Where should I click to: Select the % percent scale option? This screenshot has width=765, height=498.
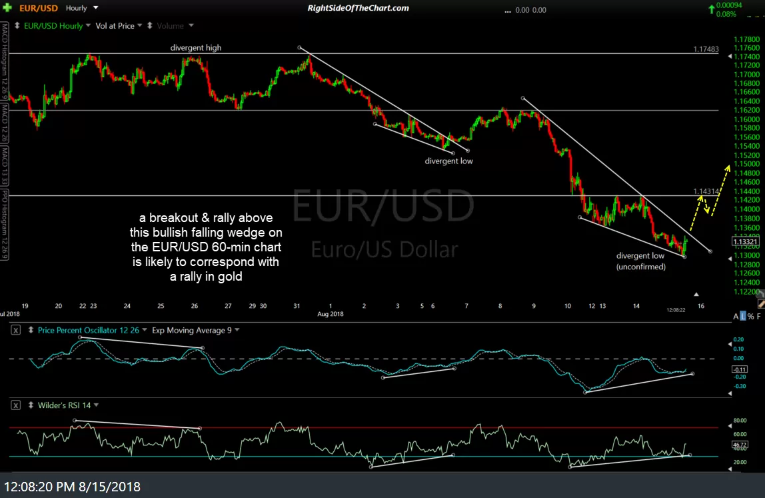click(x=750, y=317)
